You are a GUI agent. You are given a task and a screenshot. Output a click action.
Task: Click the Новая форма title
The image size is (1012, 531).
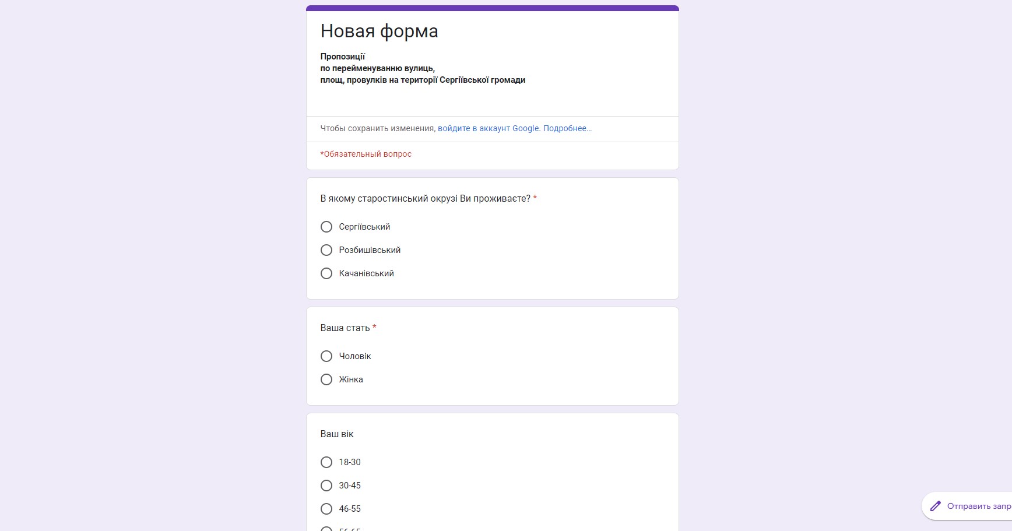pyautogui.click(x=379, y=31)
